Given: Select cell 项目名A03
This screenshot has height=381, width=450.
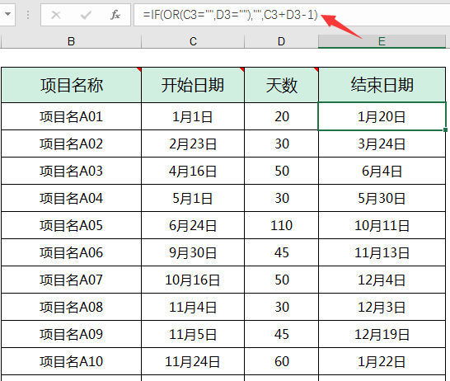Looking at the screenshot, I should tap(71, 171).
